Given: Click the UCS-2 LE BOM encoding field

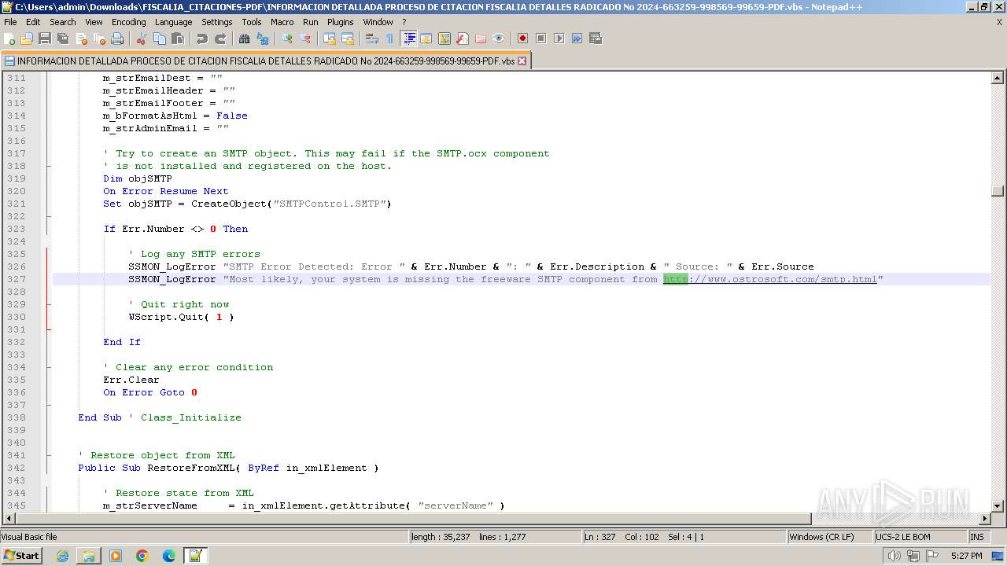Looking at the screenshot, I should [920, 537].
